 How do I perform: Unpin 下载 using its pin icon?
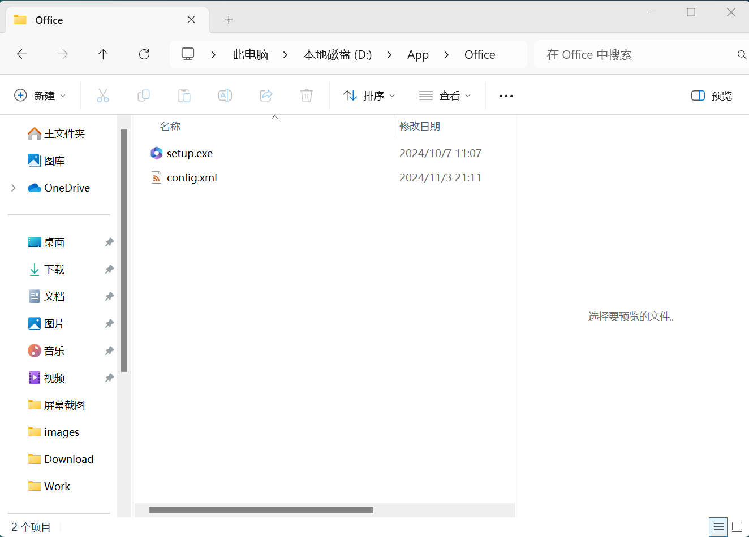point(109,269)
